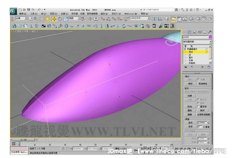Screen dimensions: 238x158
Task: Choose the Rectangular Selection Region tool
Action: click(x=42, y=19)
